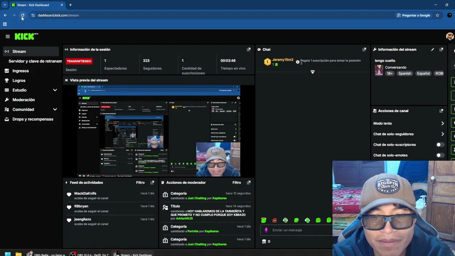Switch to Beéle Chrome window in taskbar
Image resolution: width=455 pixels, height=256 pixels.
46,254
